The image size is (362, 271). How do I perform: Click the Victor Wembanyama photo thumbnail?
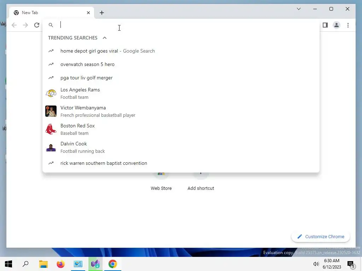pyautogui.click(x=51, y=111)
